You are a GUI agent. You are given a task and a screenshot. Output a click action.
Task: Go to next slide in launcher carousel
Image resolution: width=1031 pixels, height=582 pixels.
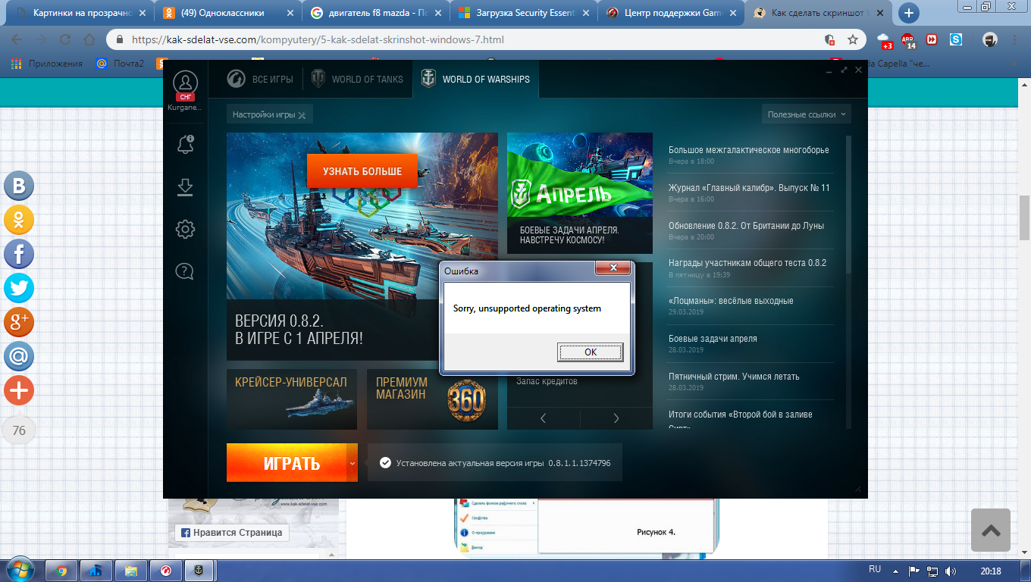[616, 418]
